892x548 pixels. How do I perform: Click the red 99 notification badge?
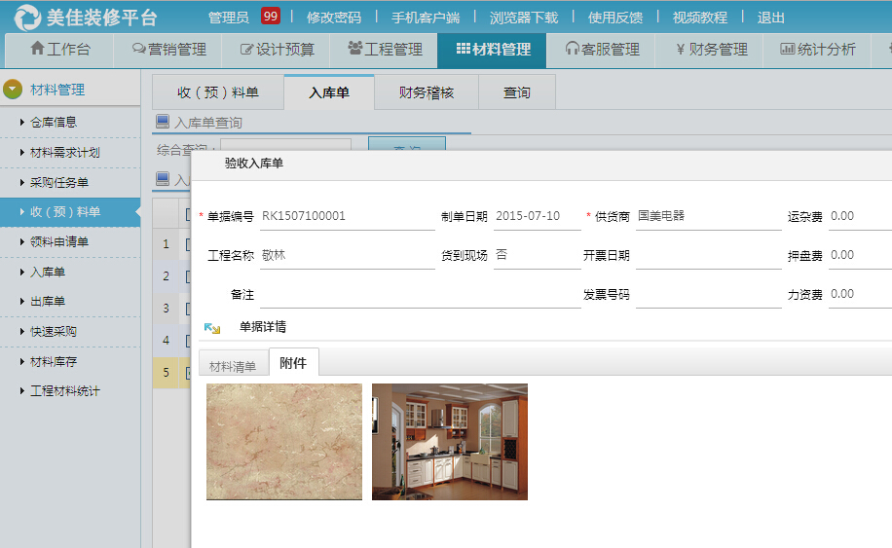point(271,17)
